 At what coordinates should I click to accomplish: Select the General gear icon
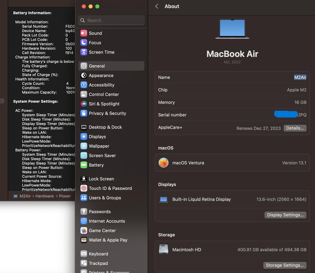click(x=84, y=66)
